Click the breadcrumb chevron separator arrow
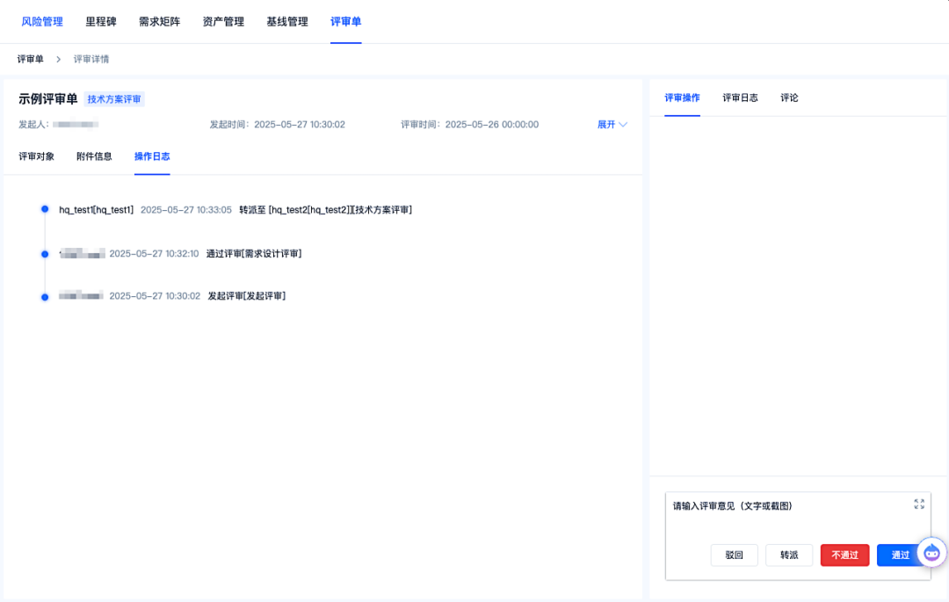This screenshot has width=949, height=602. click(59, 59)
